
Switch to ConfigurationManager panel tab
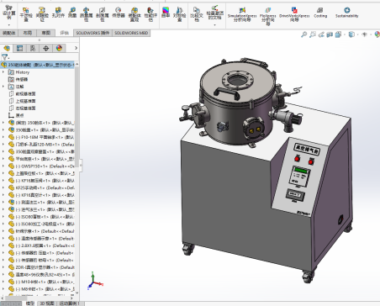(x=33, y=48)
